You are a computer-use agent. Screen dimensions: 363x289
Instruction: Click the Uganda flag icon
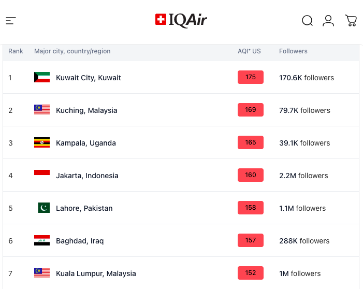tap(42, 142)
